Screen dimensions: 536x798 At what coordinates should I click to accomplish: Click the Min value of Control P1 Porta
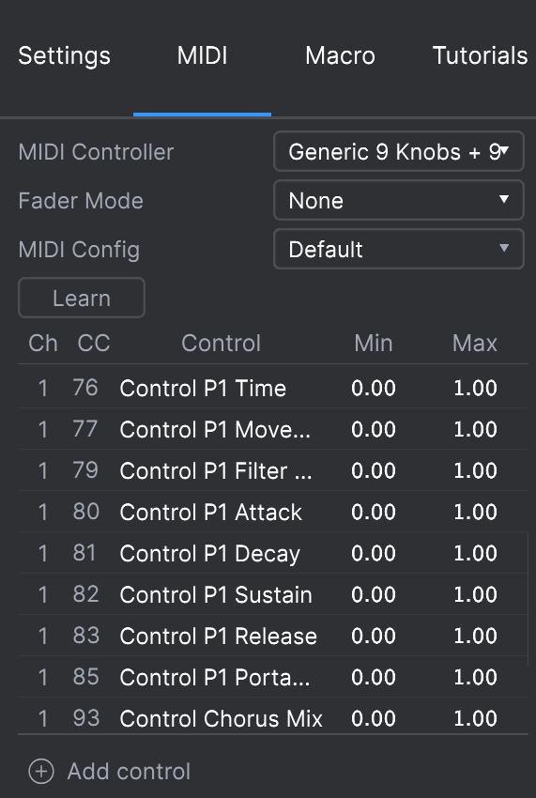point(374,676)
